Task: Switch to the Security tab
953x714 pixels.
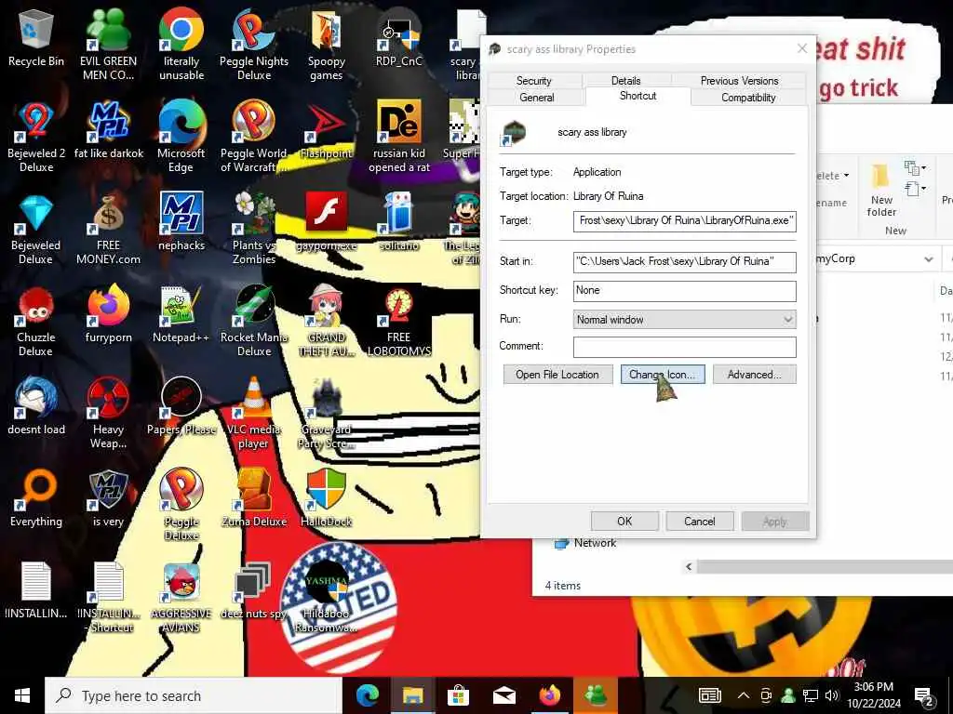Action: (533, 81)
